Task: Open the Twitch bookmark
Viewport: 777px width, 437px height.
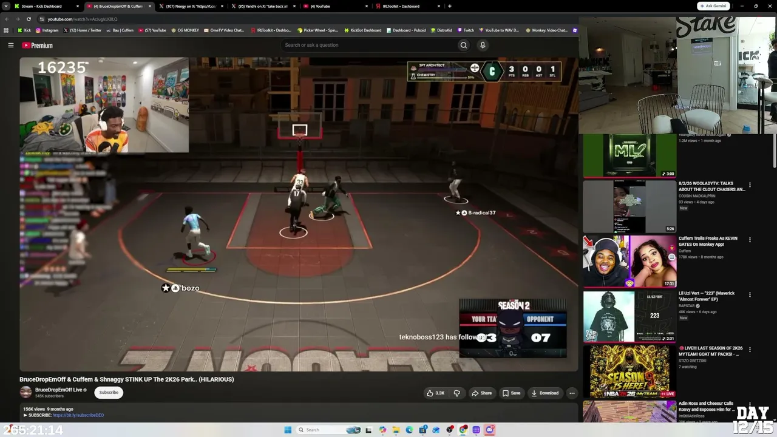Action: tap(466, 30)
